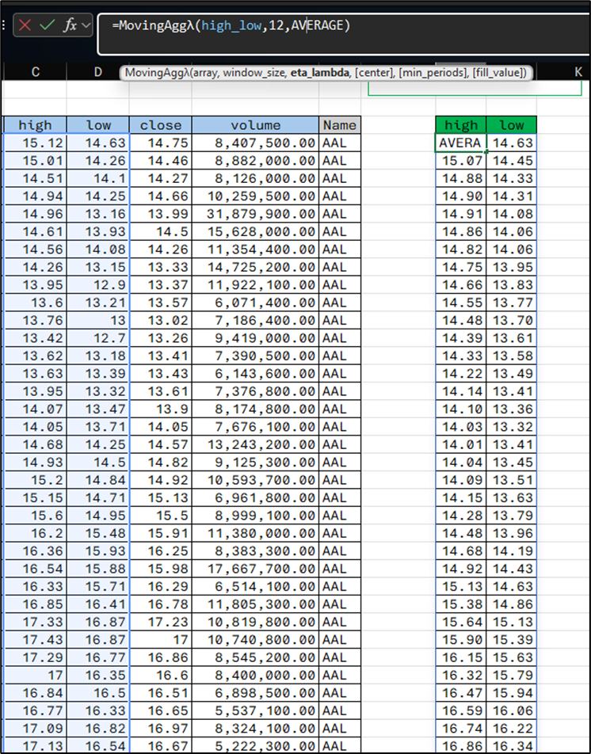Select the close cell 15.91

coord(161,533)
